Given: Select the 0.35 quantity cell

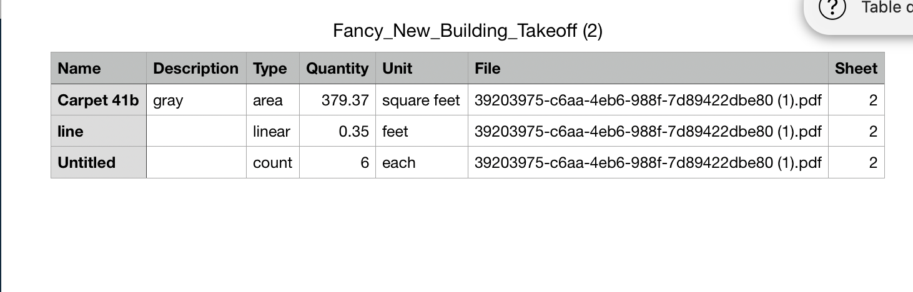Looking at the screenshot, I should [x=337, y=131].
